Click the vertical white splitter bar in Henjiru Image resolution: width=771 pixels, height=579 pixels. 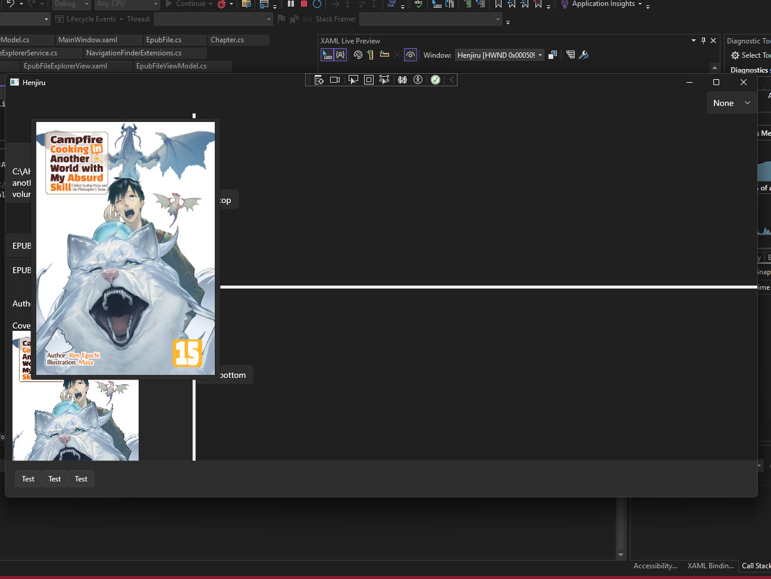[x=194, y=420]
